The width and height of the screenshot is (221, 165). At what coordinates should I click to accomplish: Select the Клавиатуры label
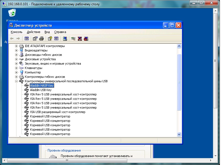[x=34, y=68]
